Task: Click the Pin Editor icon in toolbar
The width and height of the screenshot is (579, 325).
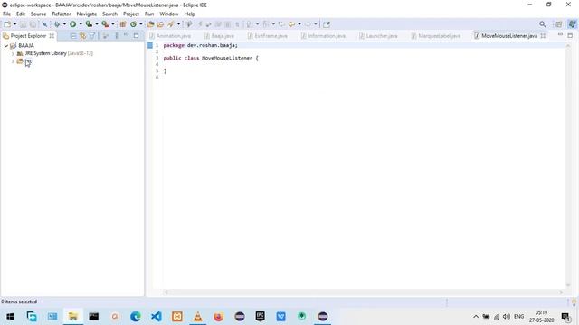Action: 327,24
